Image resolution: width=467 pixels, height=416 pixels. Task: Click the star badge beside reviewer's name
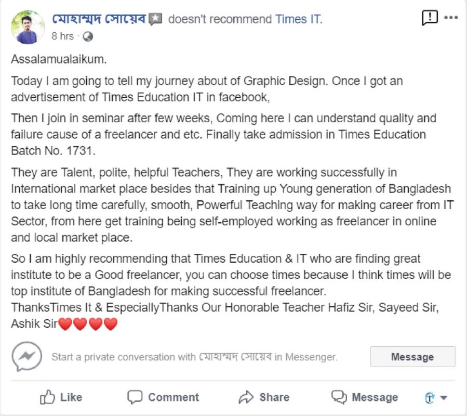(x=155, y=20)
